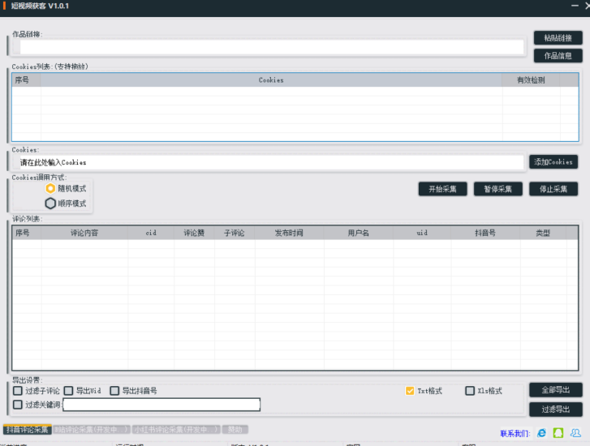Check the 导出抖音号 option

(x=114, y=391)
